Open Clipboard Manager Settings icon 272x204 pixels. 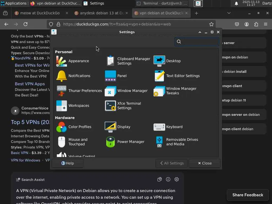(110, 61)
